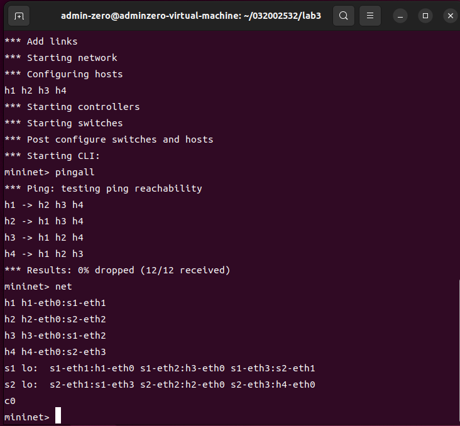Image resolution: width=460 pixels, height=426 pixels.
Task: Open the terminal hamburger menu
Action: pyautogui.click(x=370, y=16)
